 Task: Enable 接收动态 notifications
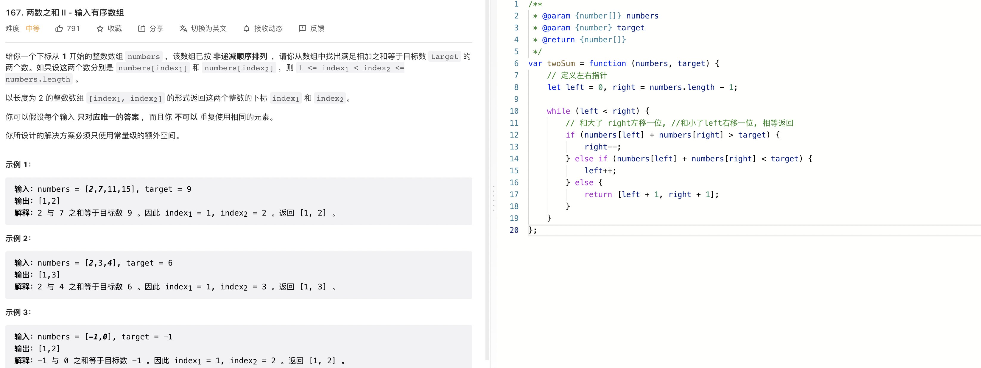(263, 29)
